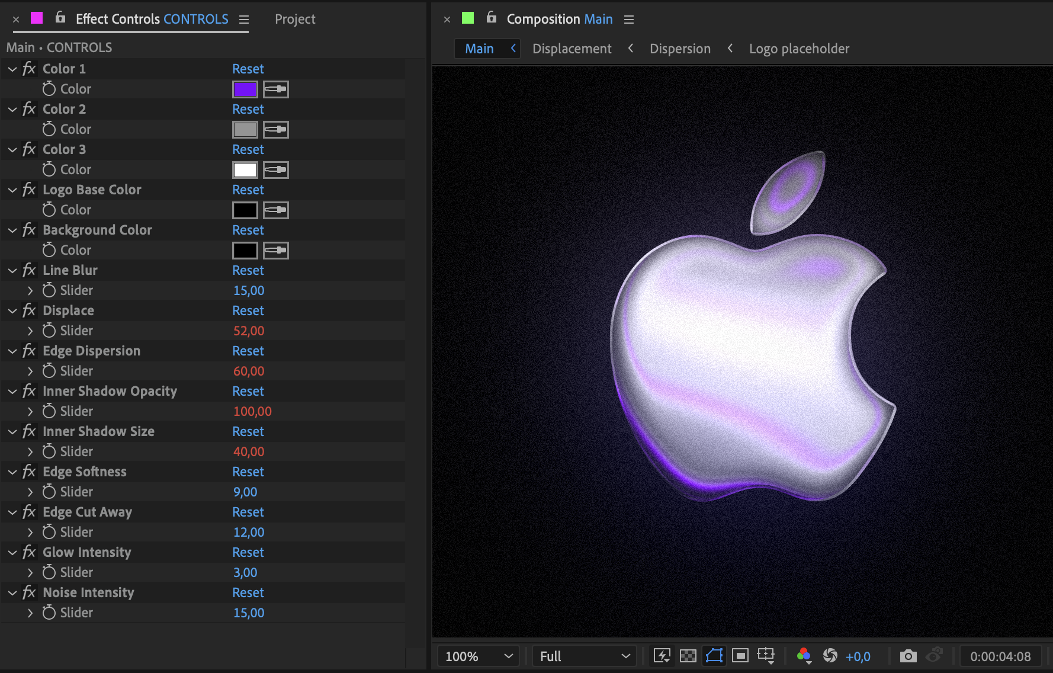Click the eyedropper for Color 3
This screenshot has width=1053, height=673.
click(275, 170)
